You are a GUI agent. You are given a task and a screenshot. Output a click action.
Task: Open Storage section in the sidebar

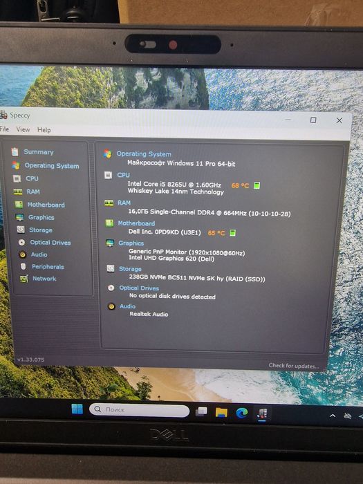41,230
